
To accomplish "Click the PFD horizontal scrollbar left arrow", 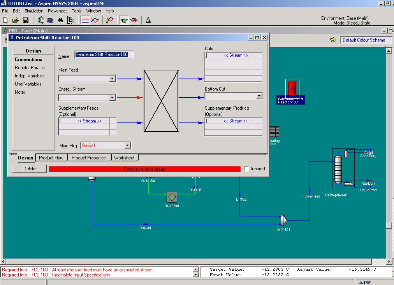I will click(3, 261).
